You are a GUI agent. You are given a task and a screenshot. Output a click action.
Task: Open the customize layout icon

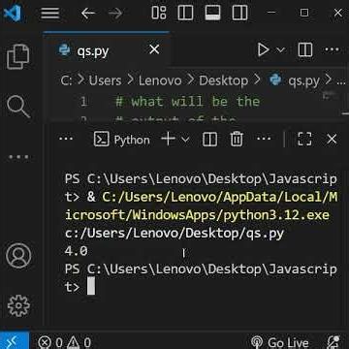click(159, 13)
